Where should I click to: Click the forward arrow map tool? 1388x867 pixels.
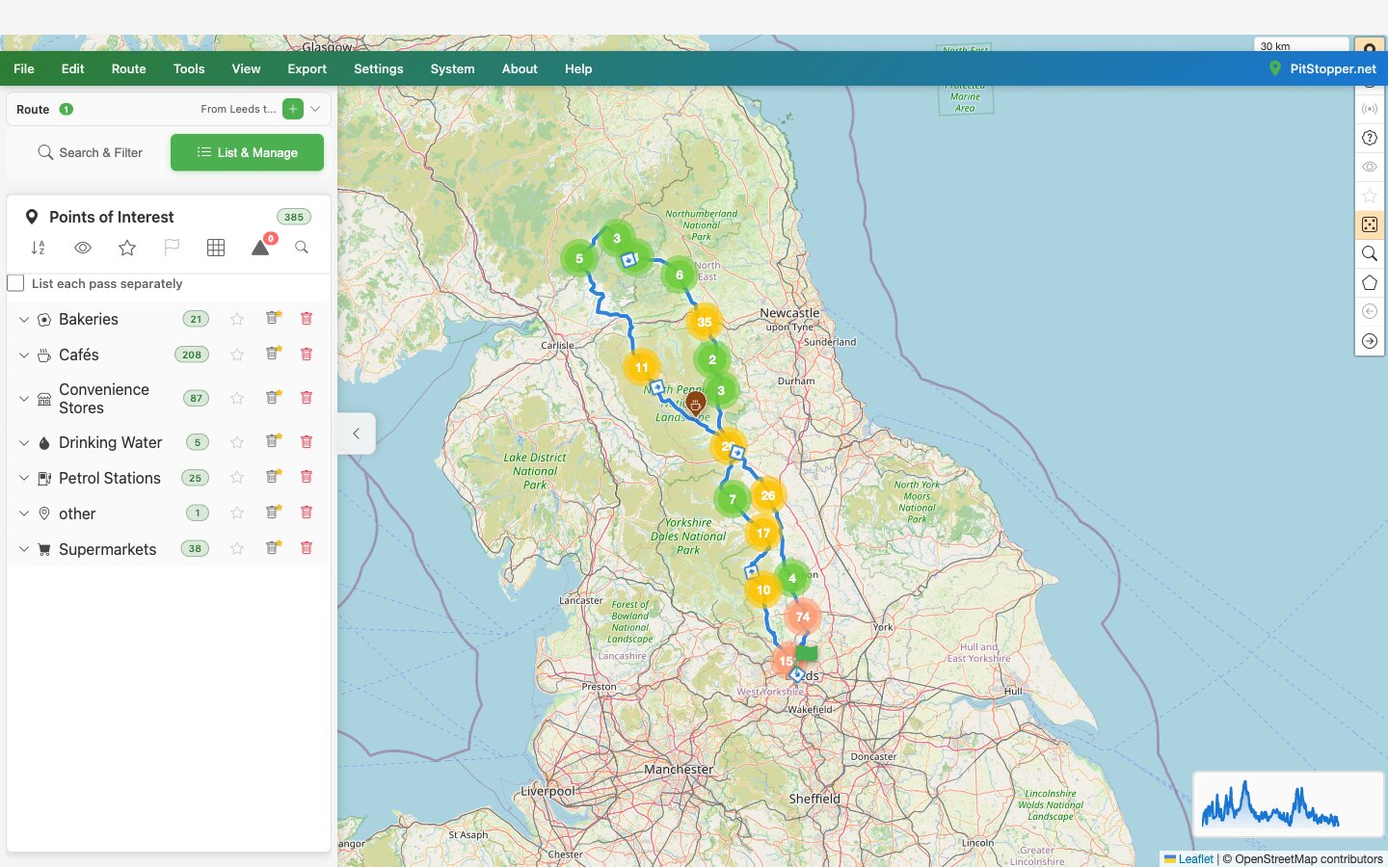tap(1370, 341)
